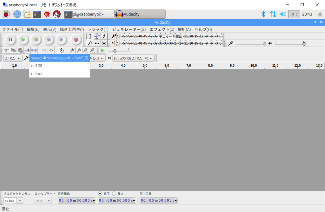The width and height of the screenshot is (325, 212).
Task: Click the Bluetooth tray icon
Action: point(263,14)
